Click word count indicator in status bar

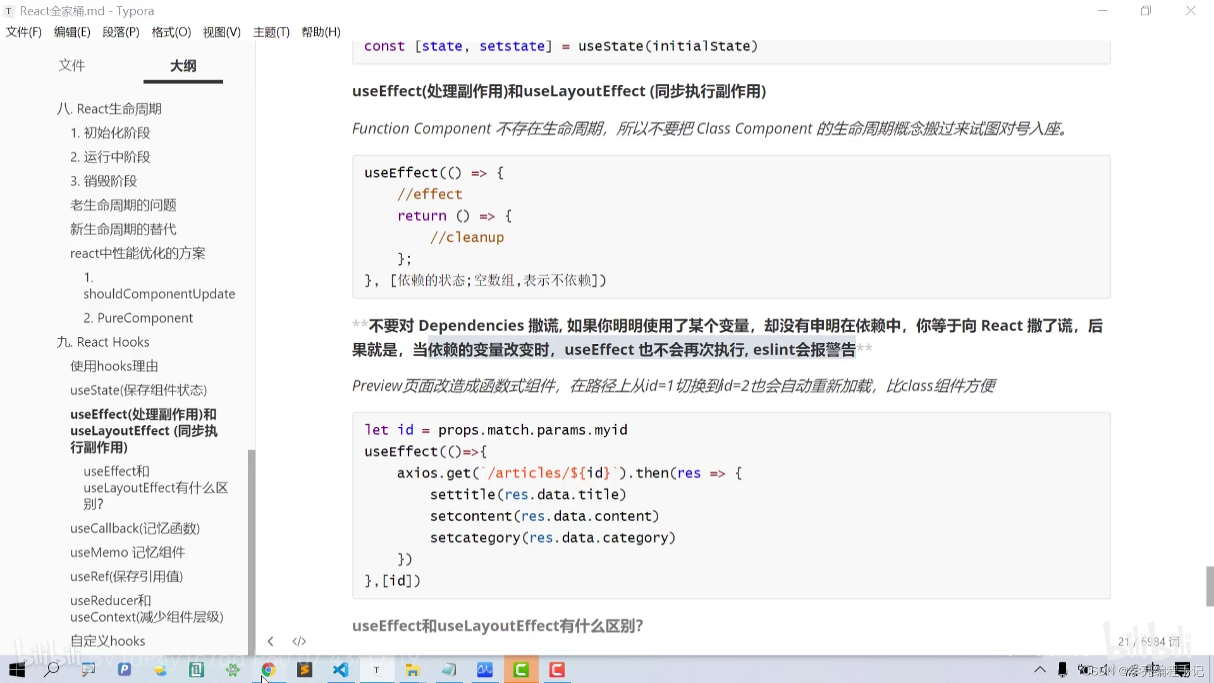[1148, 641]
